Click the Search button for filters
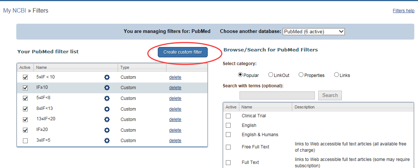Screen dimensions: 418x168 pyautogui.click(x=330, y=95)
